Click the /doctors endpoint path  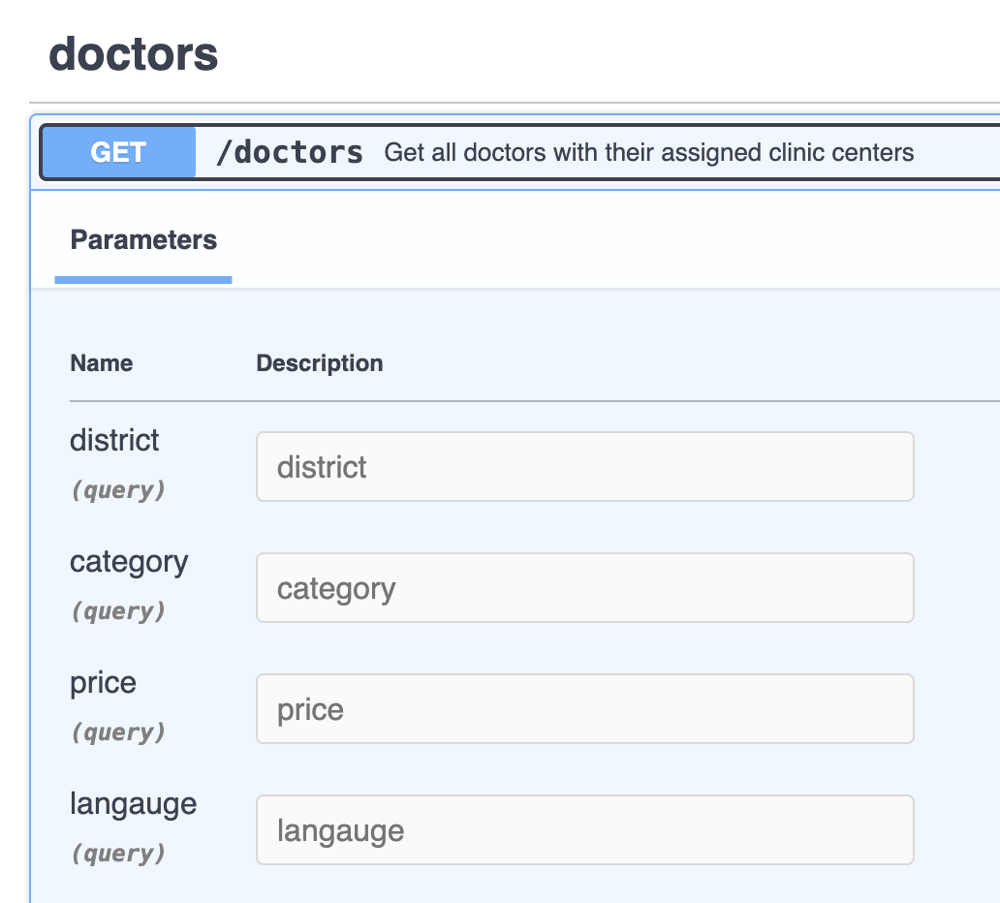point(290,152)
